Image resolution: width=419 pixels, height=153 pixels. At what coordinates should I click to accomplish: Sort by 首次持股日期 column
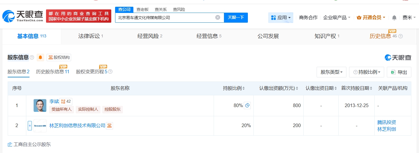click(x=371, y=88)
